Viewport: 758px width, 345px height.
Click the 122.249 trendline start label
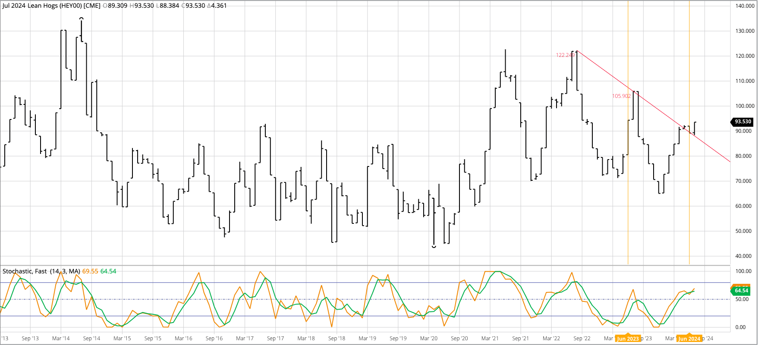(x=565, y=55)
